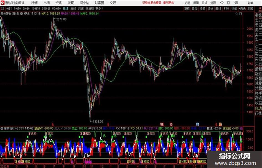Image resolution: width=262 pixels, height=168 pixels.
Task: Switch to 5分钟 period tab
Action: (x=26, y=9)
